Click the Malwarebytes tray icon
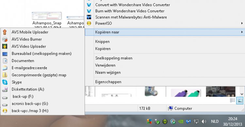Image resolution: width=245 pixels, height=127 pixels. point(188,121)
